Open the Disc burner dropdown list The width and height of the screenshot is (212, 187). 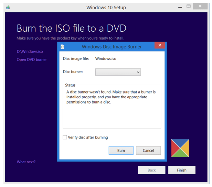click(x=118, y=72)
